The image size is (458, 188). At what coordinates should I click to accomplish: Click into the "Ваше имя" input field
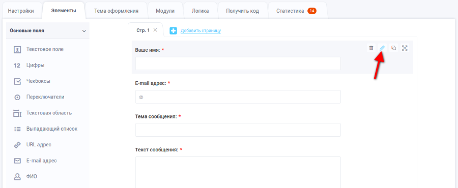tap(238, 63)
